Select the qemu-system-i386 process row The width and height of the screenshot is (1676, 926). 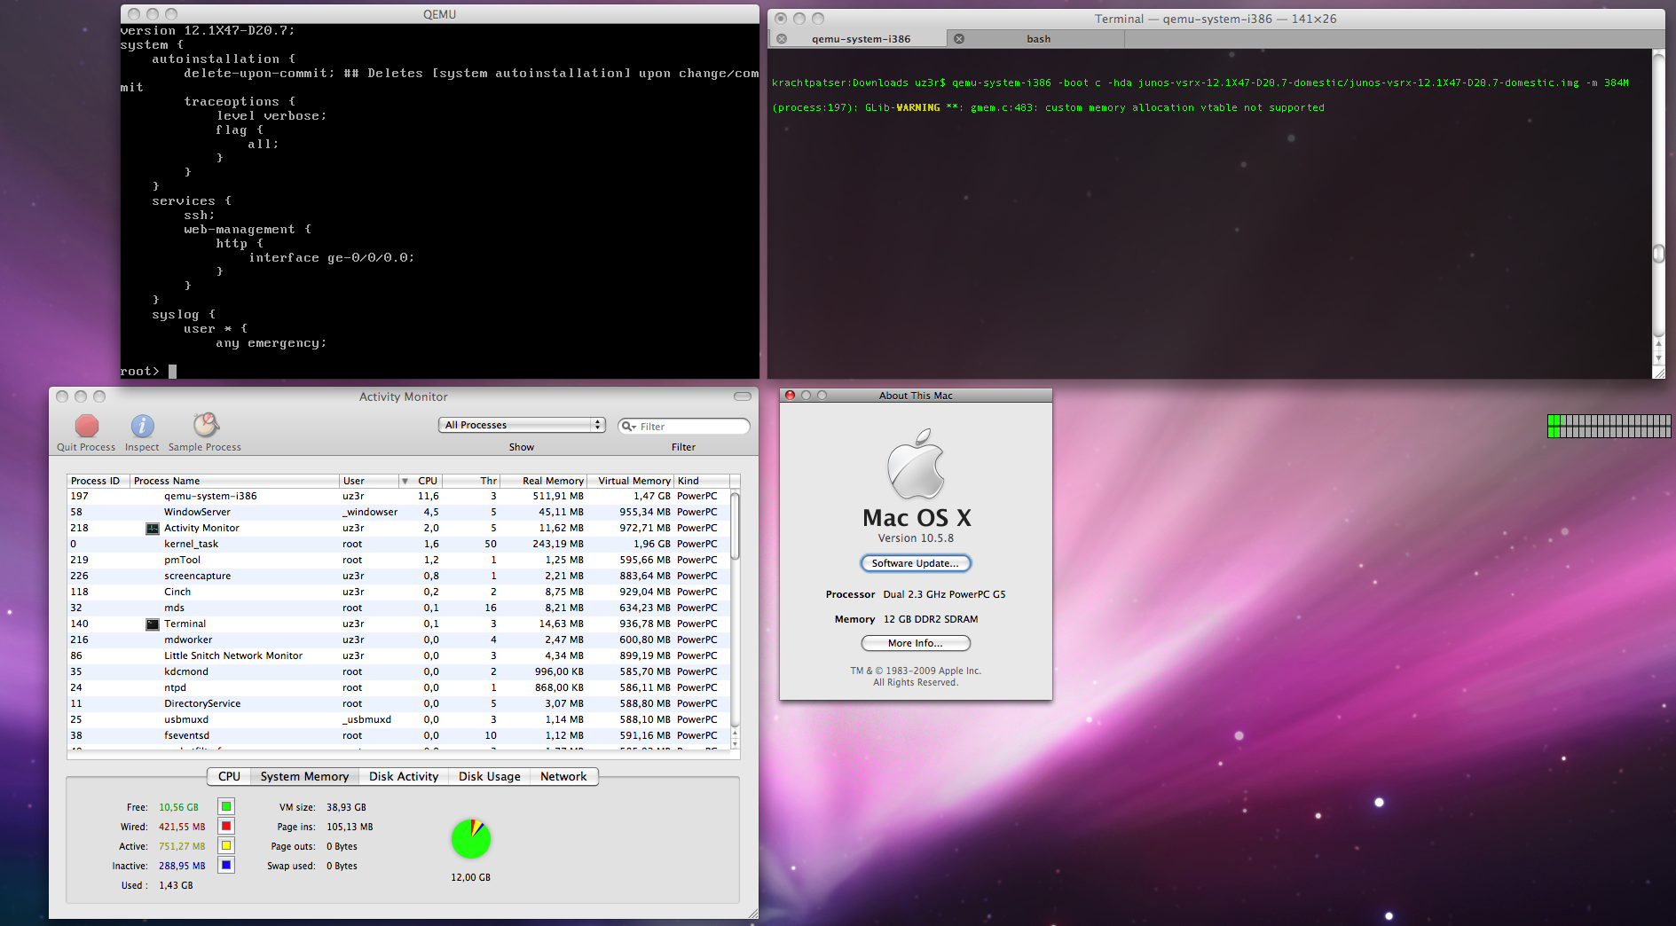click(x=398, y=497)
